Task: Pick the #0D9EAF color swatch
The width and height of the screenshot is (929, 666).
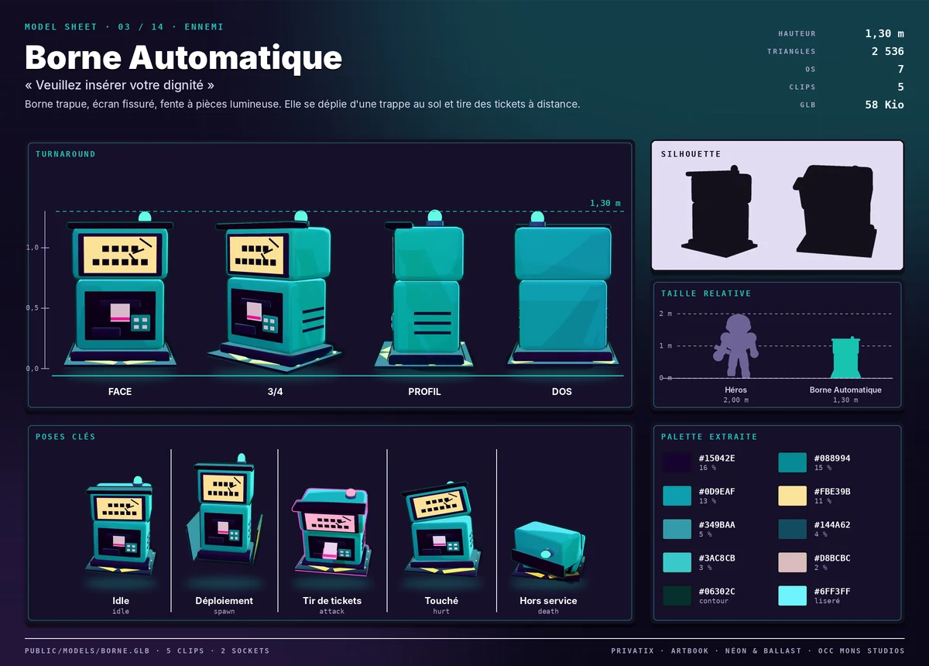Action: (x=677, y=496)
